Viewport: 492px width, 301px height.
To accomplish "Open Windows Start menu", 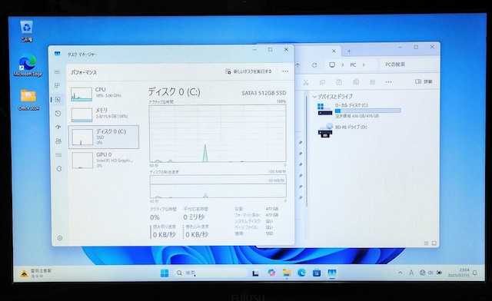I will (165, 273).
